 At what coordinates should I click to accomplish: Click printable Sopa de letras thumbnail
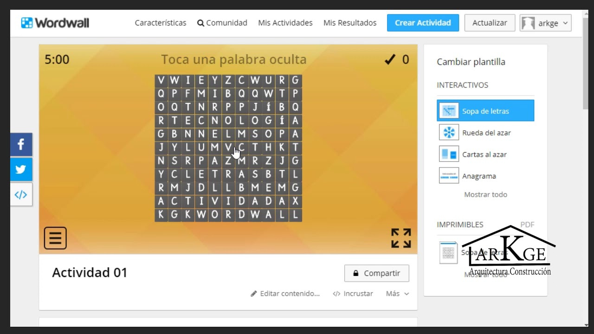449,252
